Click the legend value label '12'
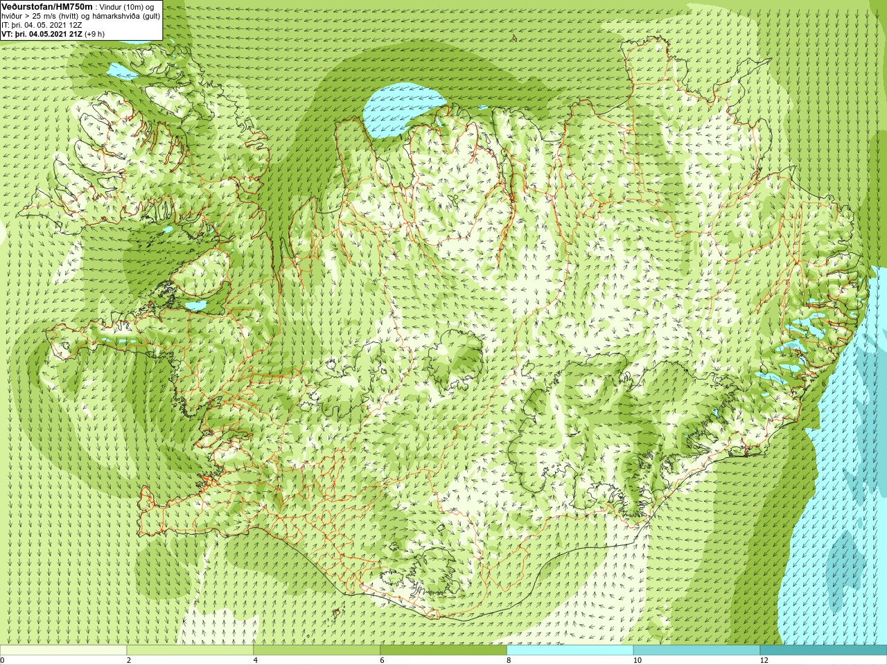Image resolution: width=887 pixels, height=665 pixels. (x=764, y=660)
